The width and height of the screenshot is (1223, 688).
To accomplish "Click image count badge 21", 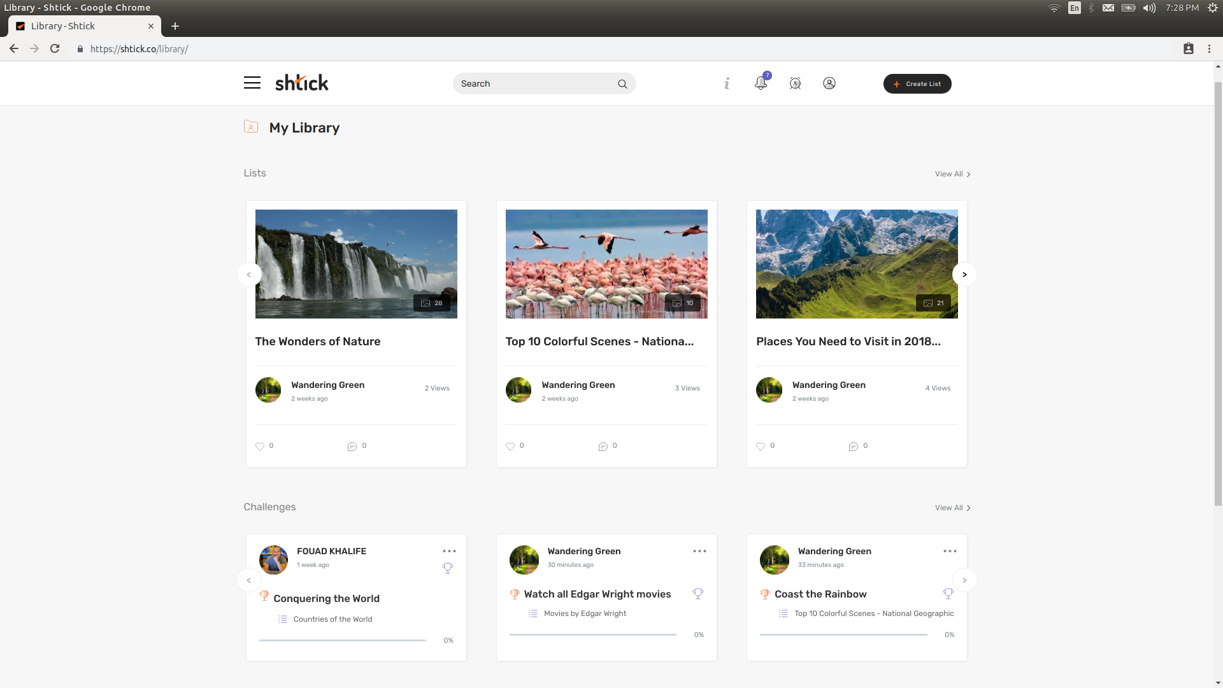I will pos(933,303).
